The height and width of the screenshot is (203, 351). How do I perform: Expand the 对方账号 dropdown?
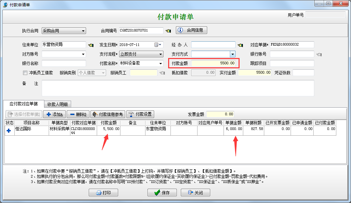[83, 54]
